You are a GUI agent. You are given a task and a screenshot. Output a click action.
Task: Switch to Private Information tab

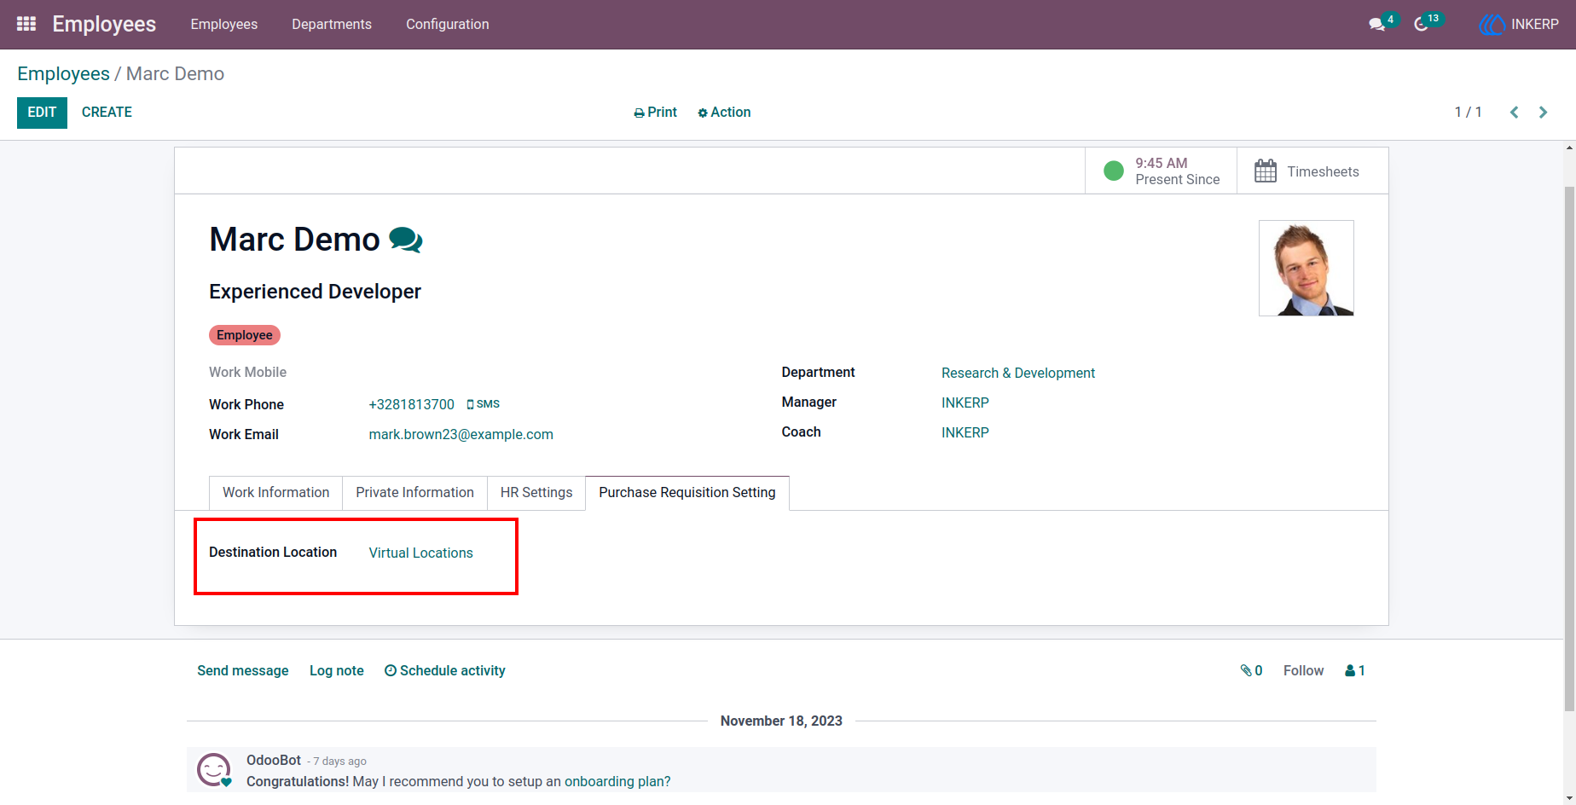click(x=414, y=493)
